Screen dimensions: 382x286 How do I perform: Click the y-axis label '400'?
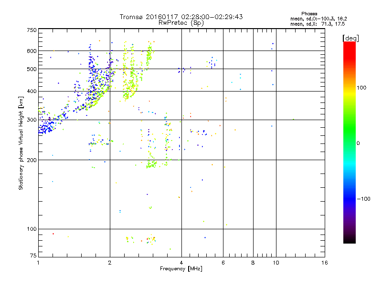click(x=32, y=92)
